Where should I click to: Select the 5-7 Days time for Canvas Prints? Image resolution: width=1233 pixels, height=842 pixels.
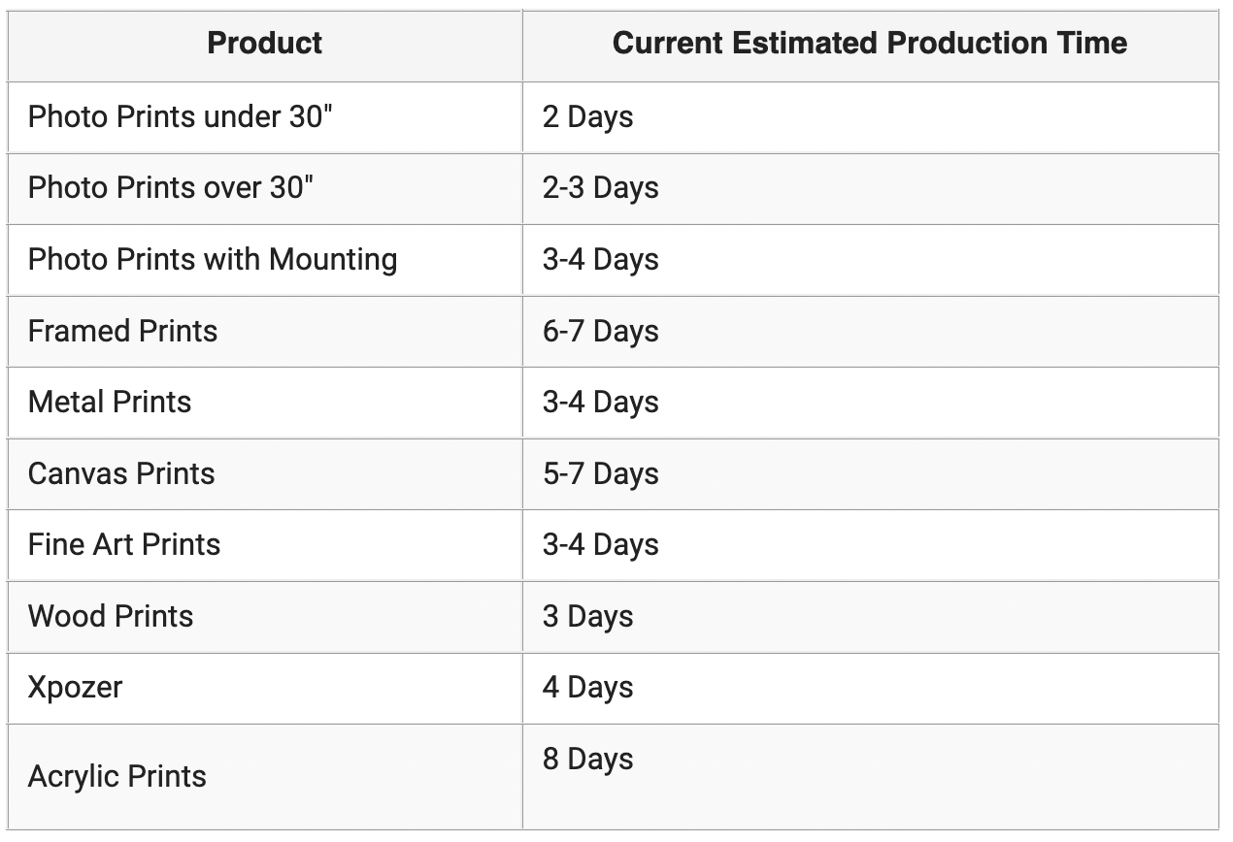[x=600, y=473]
